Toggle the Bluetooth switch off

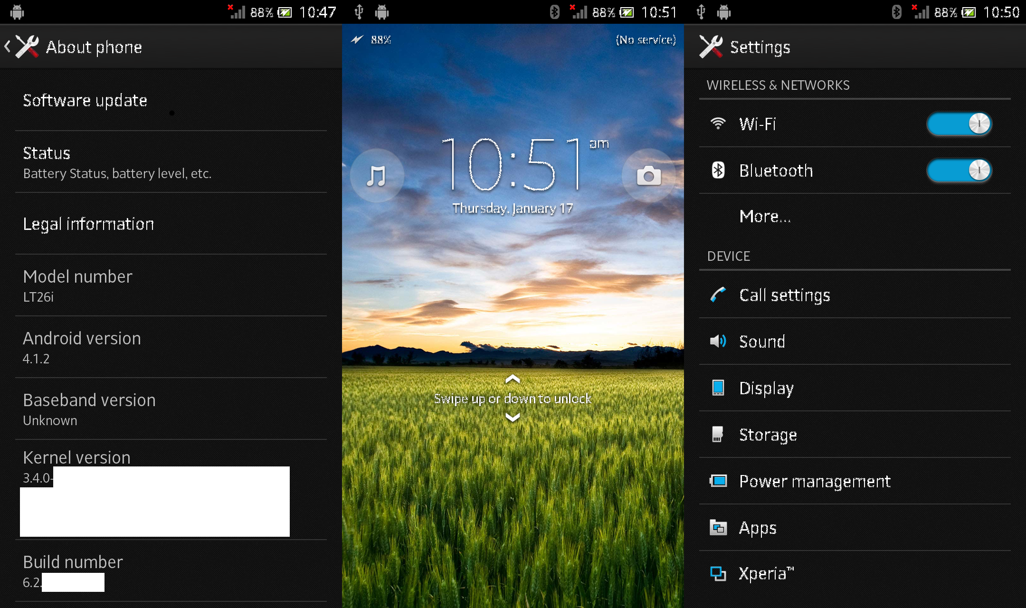point(959,170)
